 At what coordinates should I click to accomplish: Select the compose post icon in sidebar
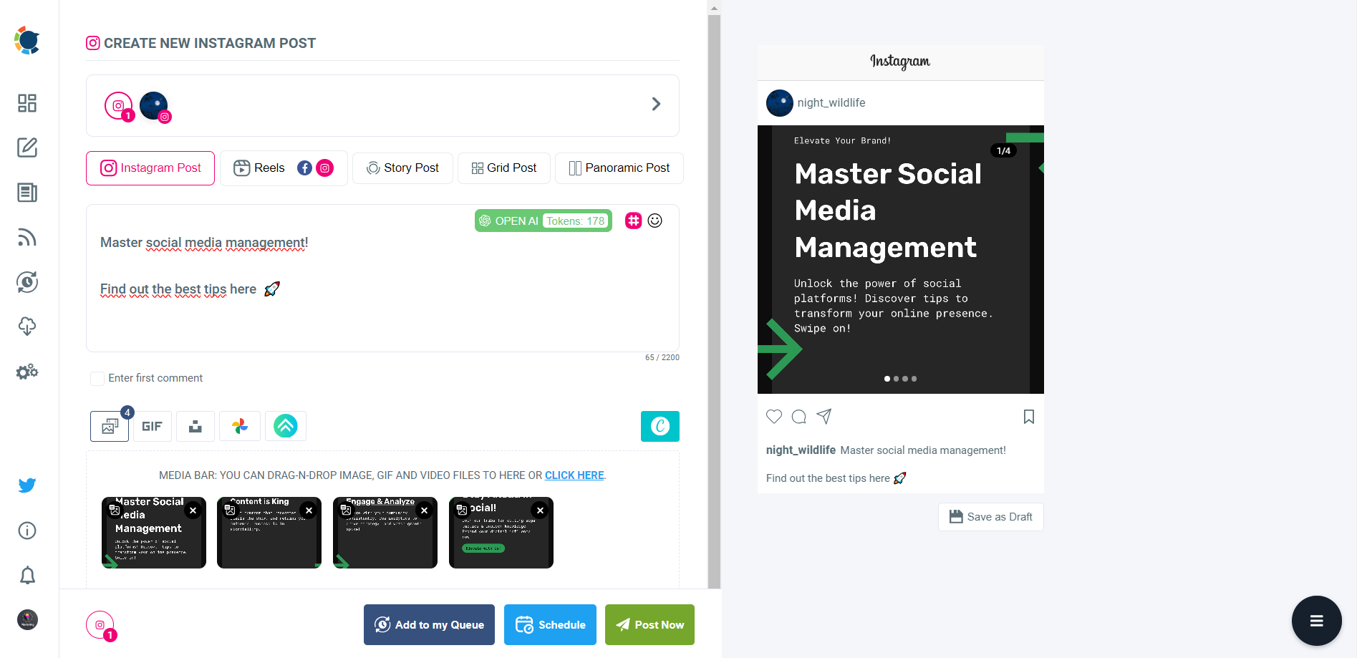click(x=27, y=147)
